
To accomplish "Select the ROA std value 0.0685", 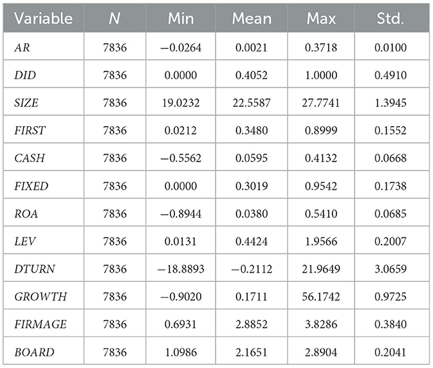I will point(391,214).
